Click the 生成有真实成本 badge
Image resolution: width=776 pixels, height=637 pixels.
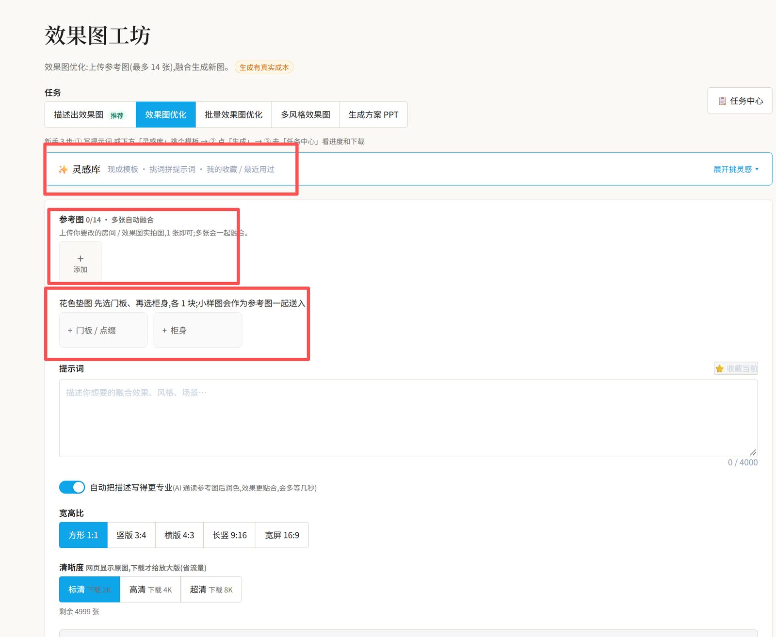264,67
